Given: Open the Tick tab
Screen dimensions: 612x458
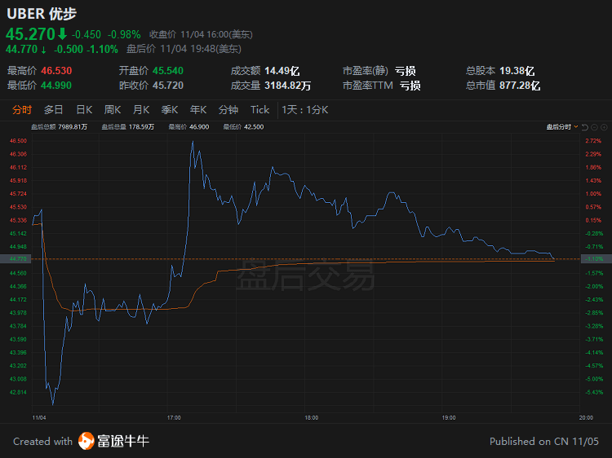Looking at the screenshot, I should pyautogui.click(x=259, y=110).
